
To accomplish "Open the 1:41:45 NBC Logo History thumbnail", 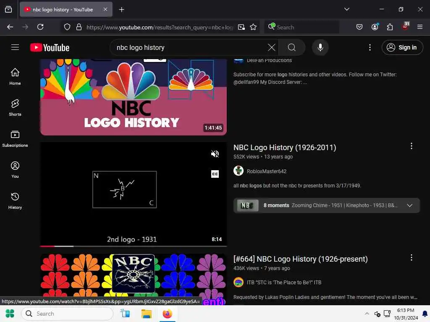I will point(133,97).
